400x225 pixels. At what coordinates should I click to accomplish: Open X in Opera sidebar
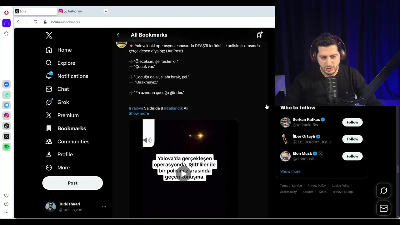[x=6, y=136]
